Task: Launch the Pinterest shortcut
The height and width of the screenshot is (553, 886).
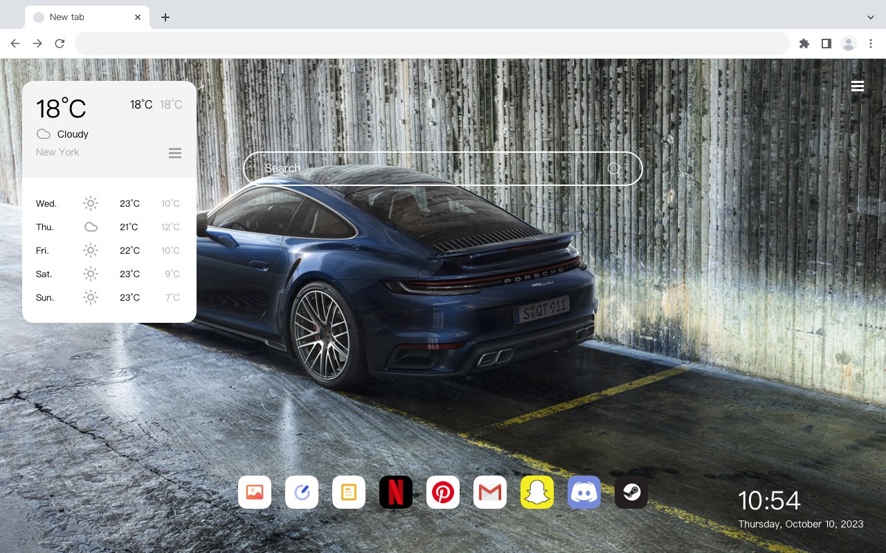Action: click(443, 492)
